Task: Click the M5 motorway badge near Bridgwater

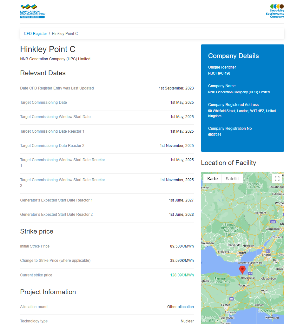Action: [x=250, y=273]
